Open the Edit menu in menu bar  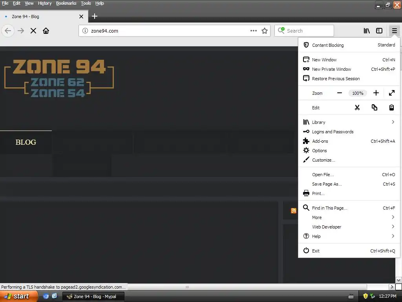(x=16, y=3)
